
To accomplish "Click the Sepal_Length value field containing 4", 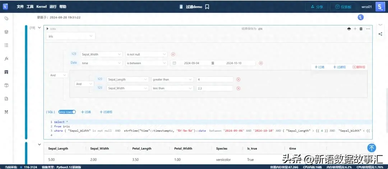I will tap(214, 79).
